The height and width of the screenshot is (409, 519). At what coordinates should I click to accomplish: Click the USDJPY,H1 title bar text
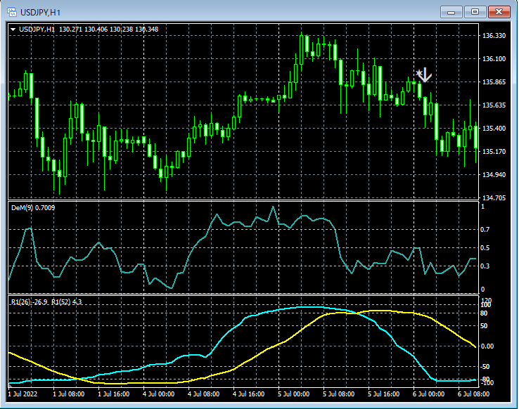(40, 11)
